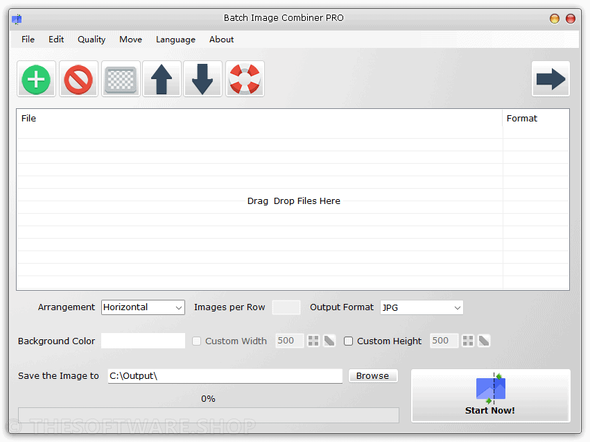Open help via lifebuoy icon

tap(245, 79)
